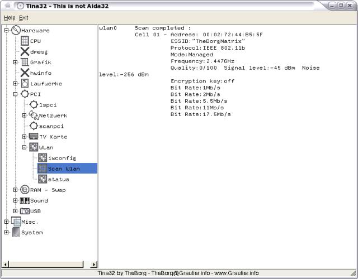Select the status tree label
The image size is (358, 279).
click(58, 180)
